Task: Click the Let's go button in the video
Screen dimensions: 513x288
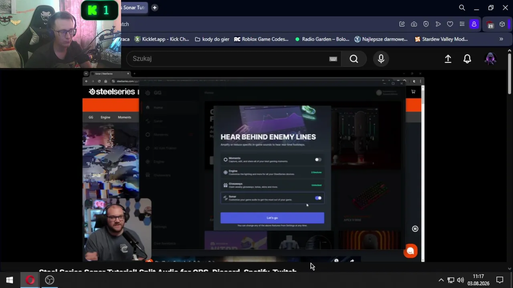Action: click(272, 218)
